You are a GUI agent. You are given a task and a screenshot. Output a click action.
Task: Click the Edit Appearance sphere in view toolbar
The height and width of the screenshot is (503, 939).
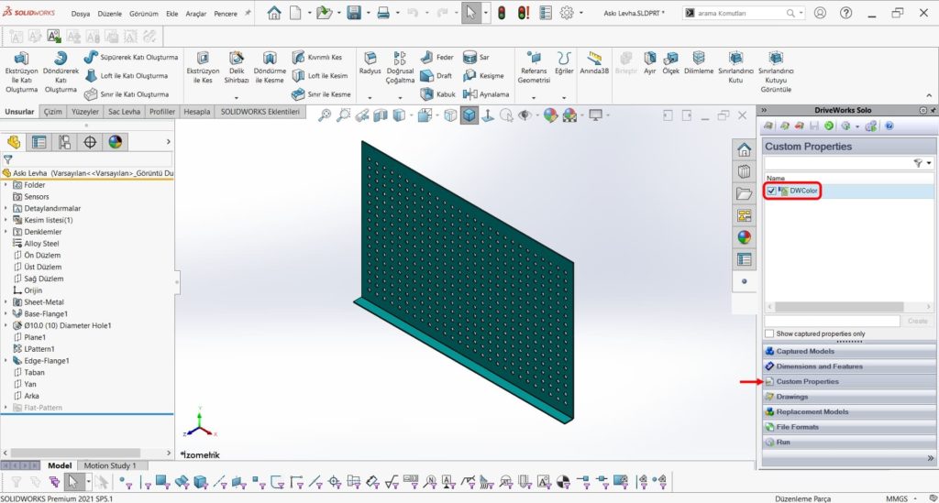550,115
